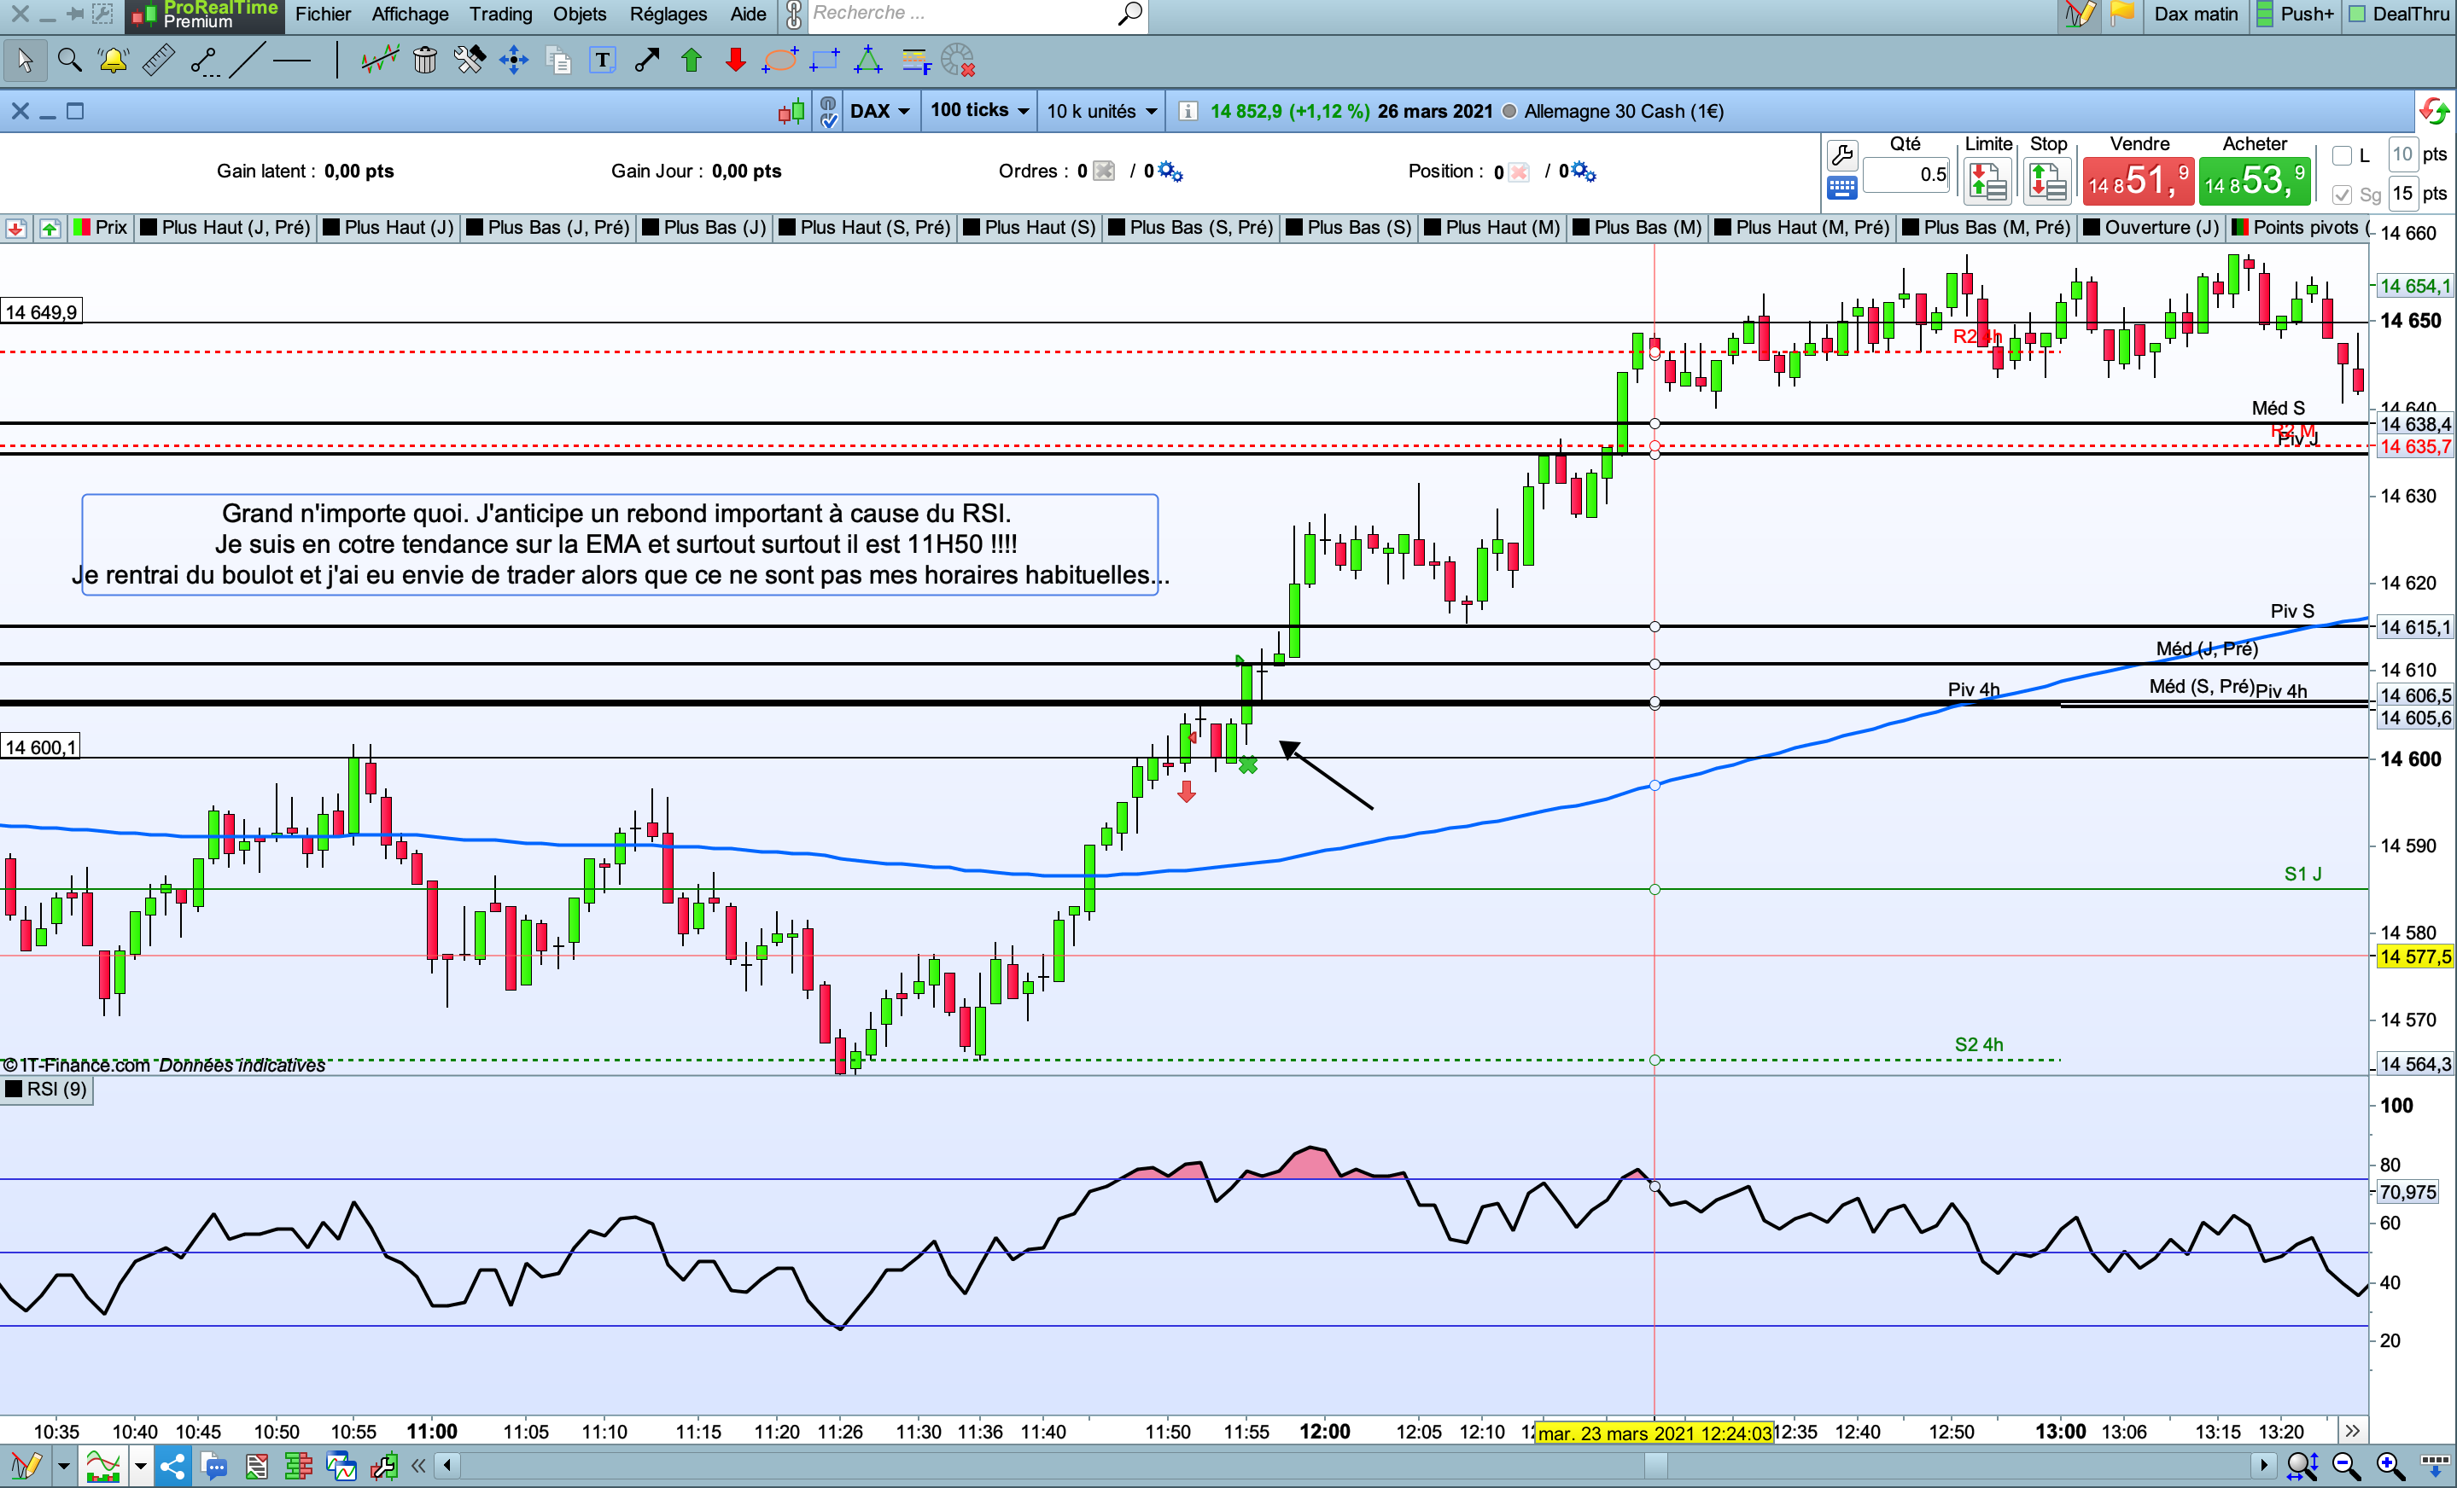Click the green Acheter price button
Screen dimensions: 2457x1488
click(x=2254, y=182)
